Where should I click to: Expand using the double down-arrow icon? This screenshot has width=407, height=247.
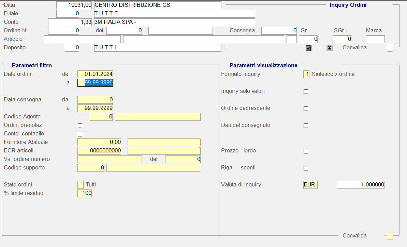(329, 48)
